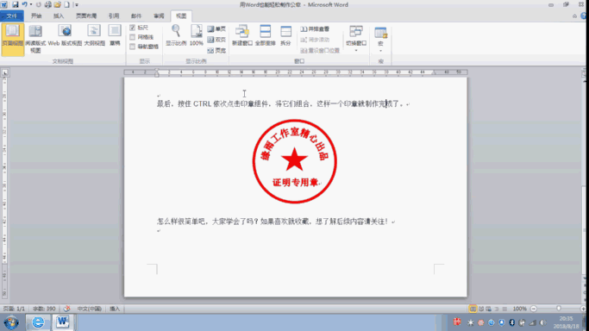Click the vertical ruler
This screenshot has width=589, height=331.
point(4,188)
